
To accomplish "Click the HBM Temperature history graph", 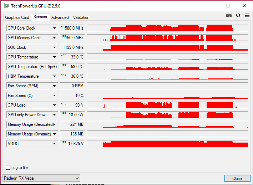I will tap(167, 76).
